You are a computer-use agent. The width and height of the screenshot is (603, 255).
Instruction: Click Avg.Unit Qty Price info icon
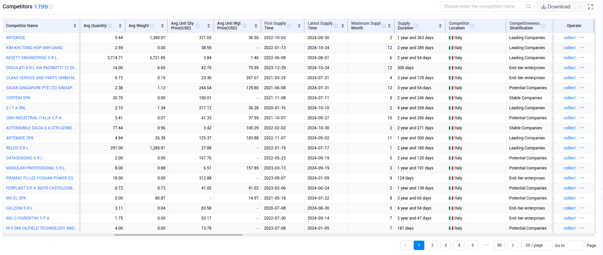(x=197, y=26)
